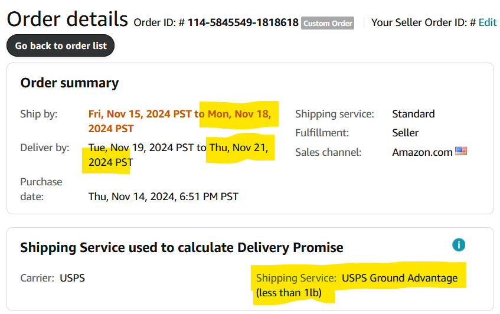This screenshot has height=314, width=500.
Task: Click the Order details page heading
Action: pos(67,19)
